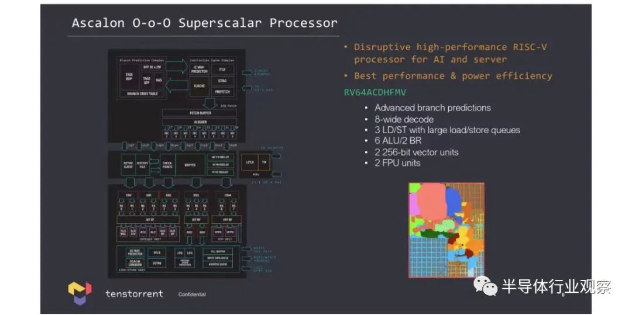The height and width of the screenshot is (315, 632).
Task: Click the 'tenstorrent' wordmark text
Action: [134, 294]
